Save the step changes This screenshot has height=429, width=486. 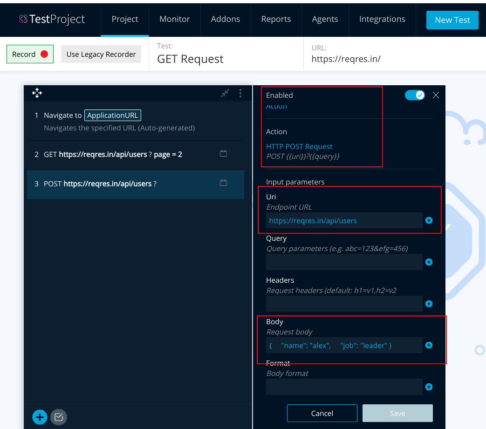(397, 413)
